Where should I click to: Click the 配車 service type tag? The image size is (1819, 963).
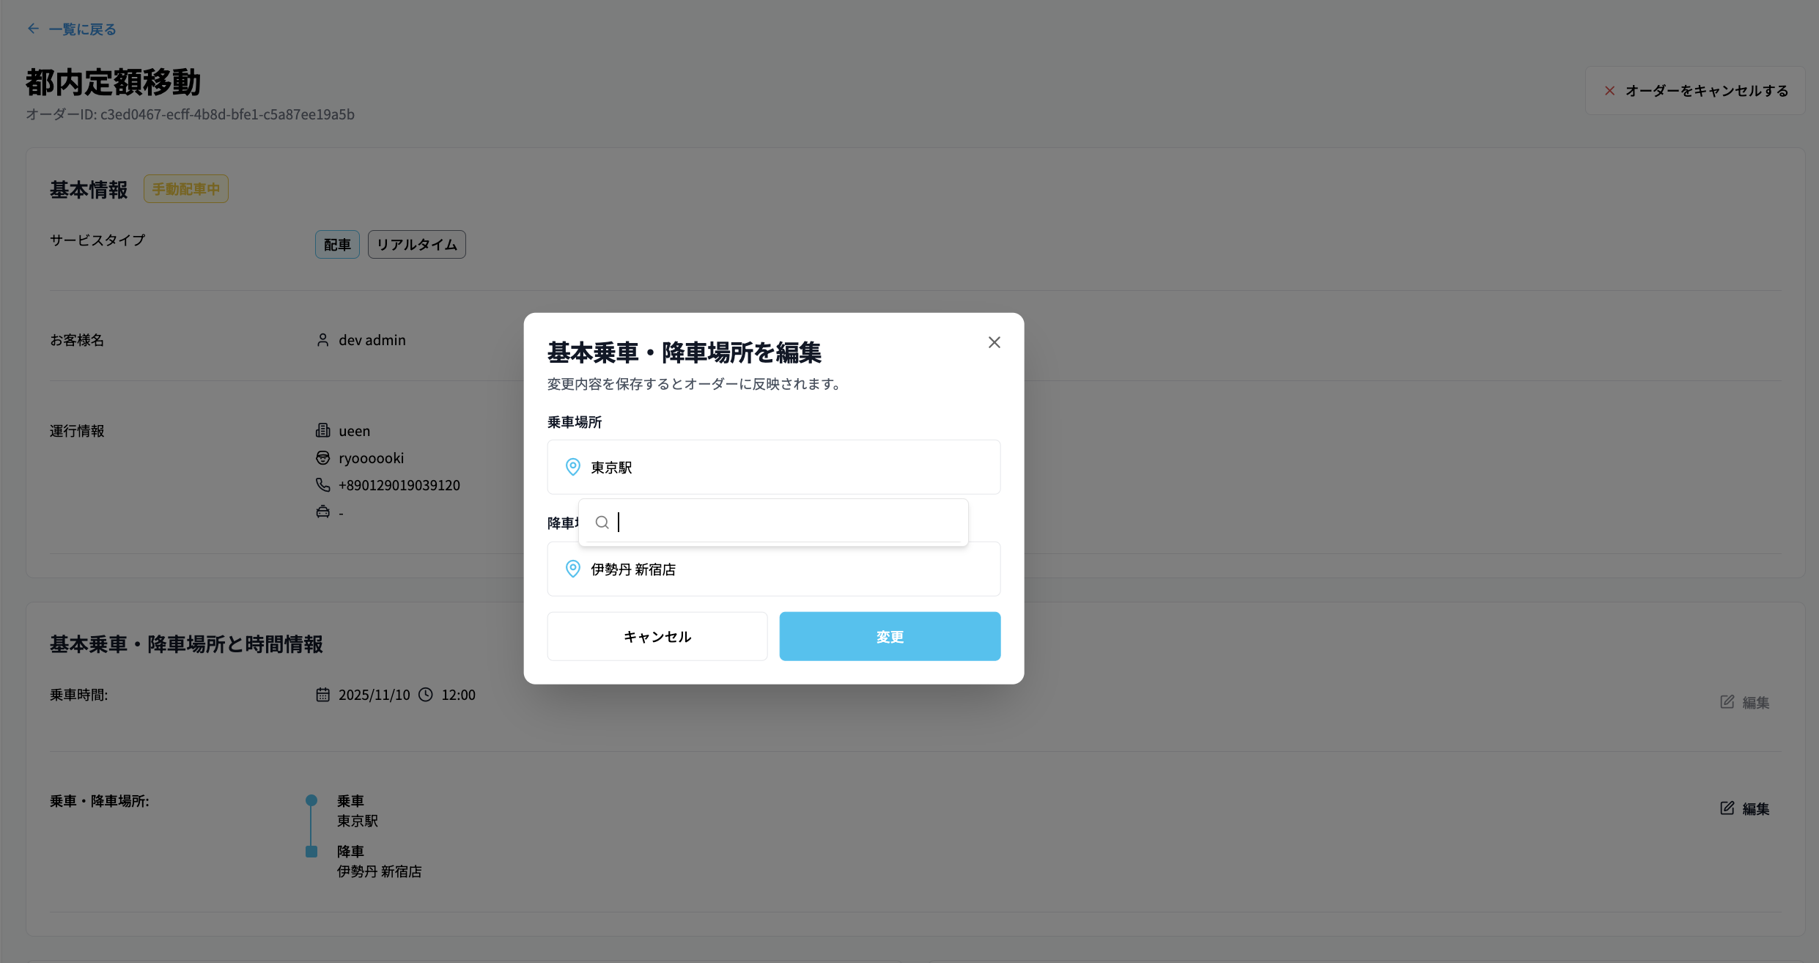point(337,245)
